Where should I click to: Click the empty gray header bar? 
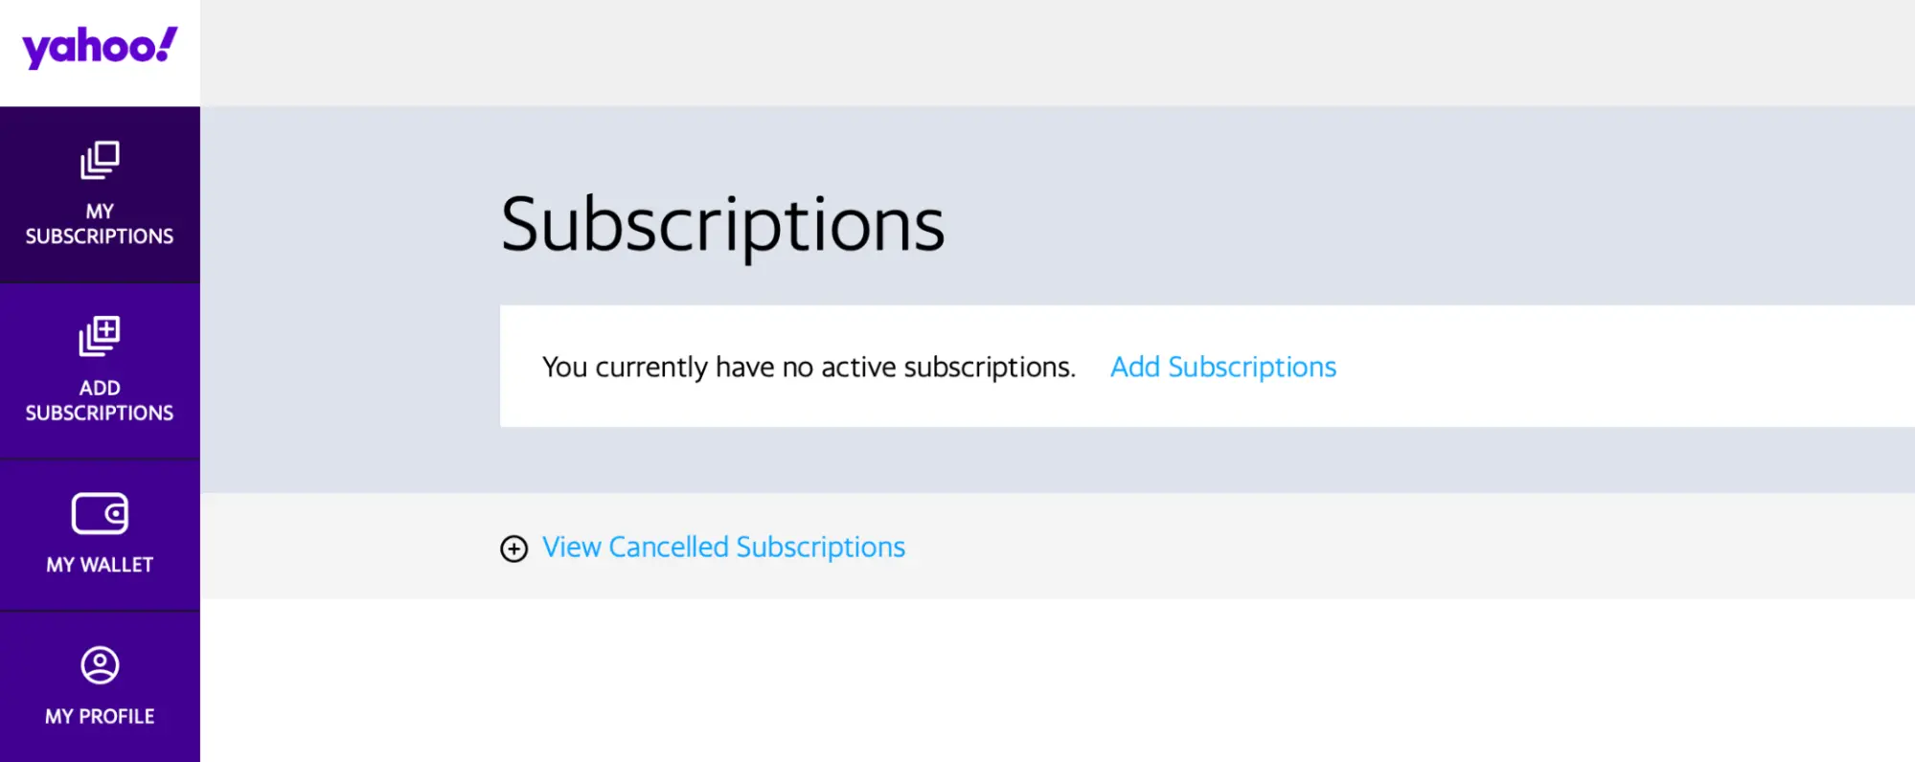1054,53
